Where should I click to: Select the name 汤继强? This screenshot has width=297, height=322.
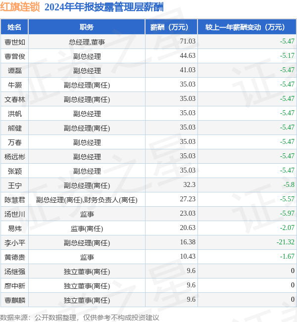point(15,272)
